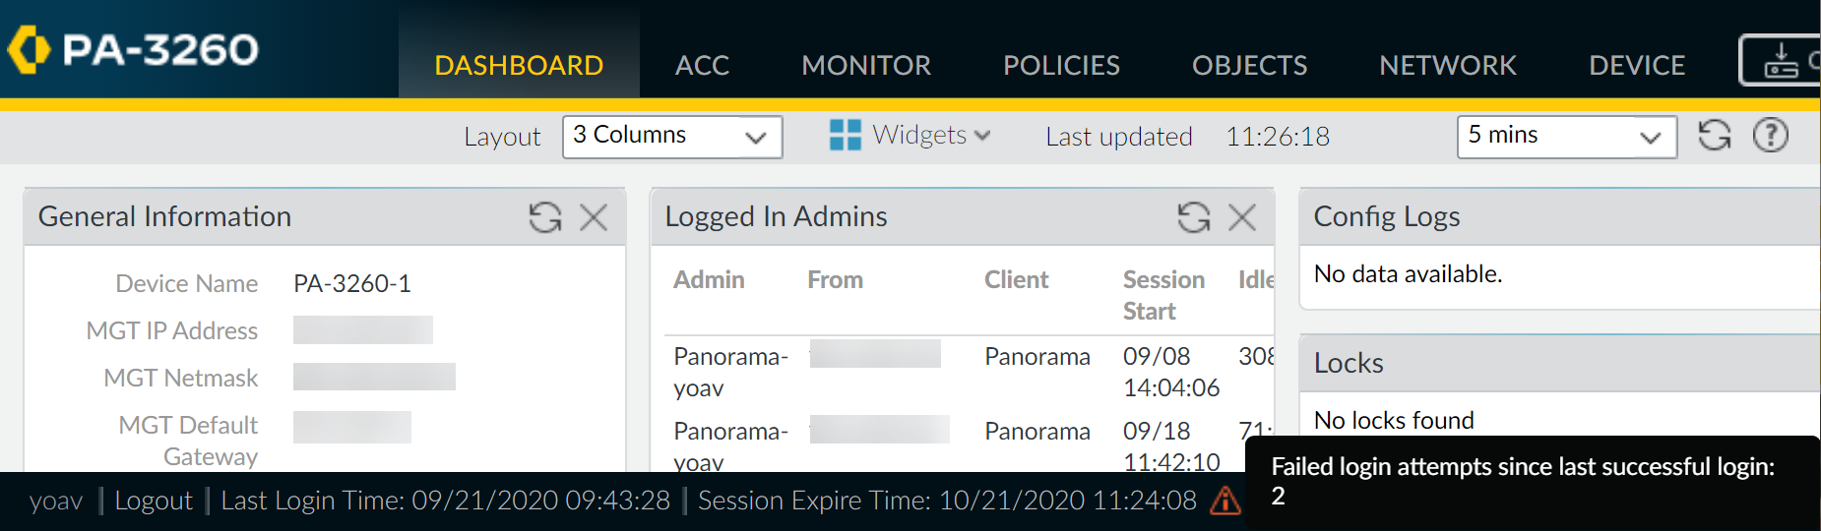Go to the POLICIES tab
The height and width of the screenshot is (531, 1821).
point(1061,65)
